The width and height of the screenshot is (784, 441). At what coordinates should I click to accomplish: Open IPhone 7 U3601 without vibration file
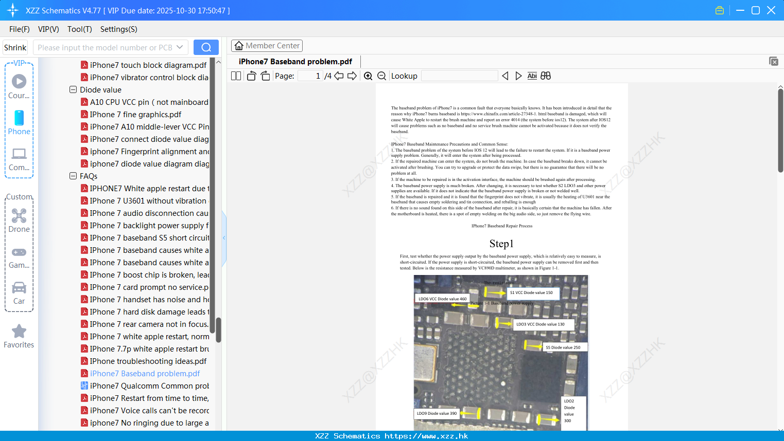[144, 201]
